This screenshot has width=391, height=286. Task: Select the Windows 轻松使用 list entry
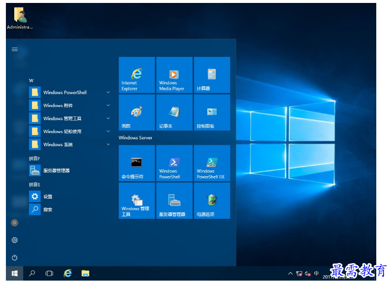pos(70,131)
